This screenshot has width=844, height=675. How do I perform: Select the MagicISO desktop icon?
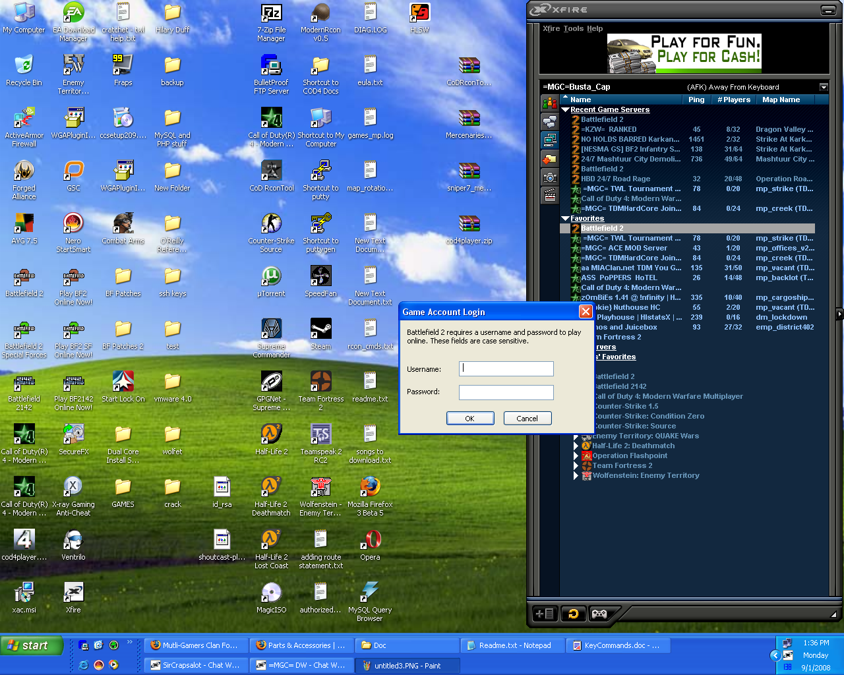click(x=271, y=597)
